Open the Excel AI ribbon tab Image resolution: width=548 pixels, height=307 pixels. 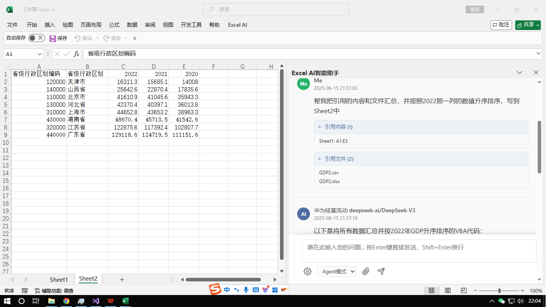coord(238,25)
